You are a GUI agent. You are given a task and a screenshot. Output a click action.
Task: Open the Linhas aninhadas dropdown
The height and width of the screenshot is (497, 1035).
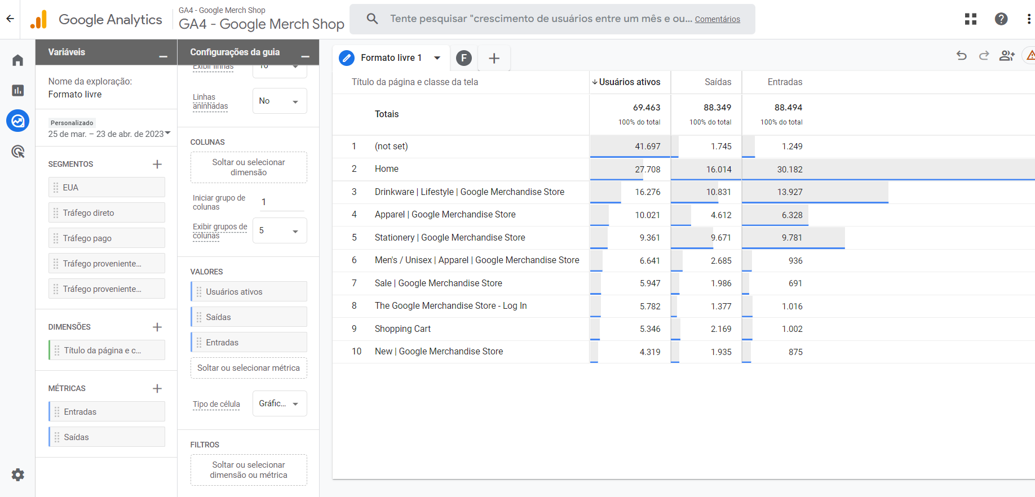tap(280, 101)
